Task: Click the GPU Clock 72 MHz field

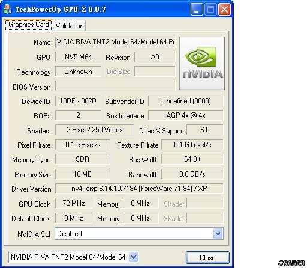Action: pos(74,203)
